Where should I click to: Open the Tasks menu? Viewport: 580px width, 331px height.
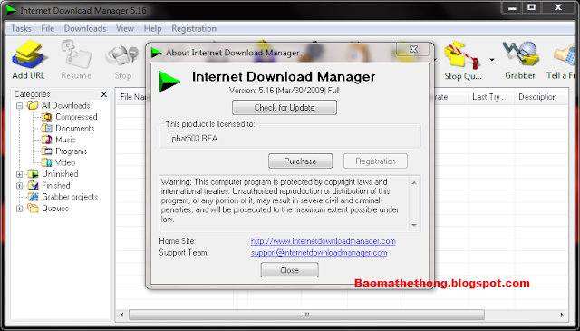21,28
